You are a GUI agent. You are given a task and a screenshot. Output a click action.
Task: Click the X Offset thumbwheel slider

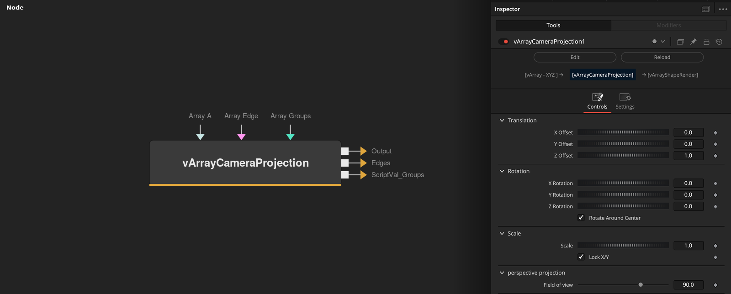click(x=623, y=132)
